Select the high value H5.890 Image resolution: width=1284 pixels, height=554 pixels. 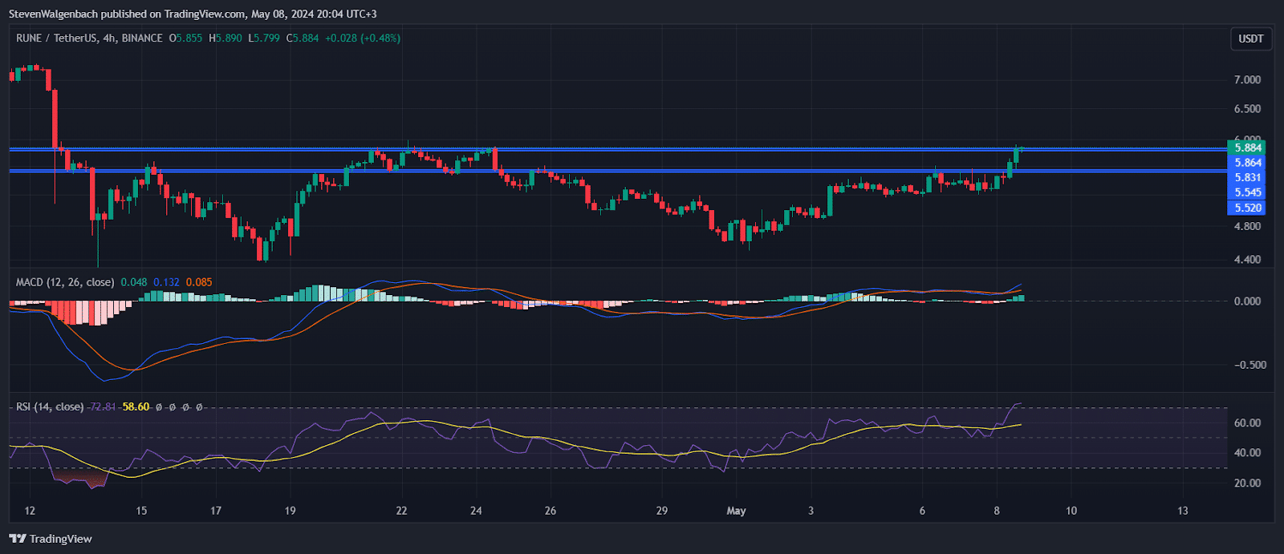click(226, 38)
